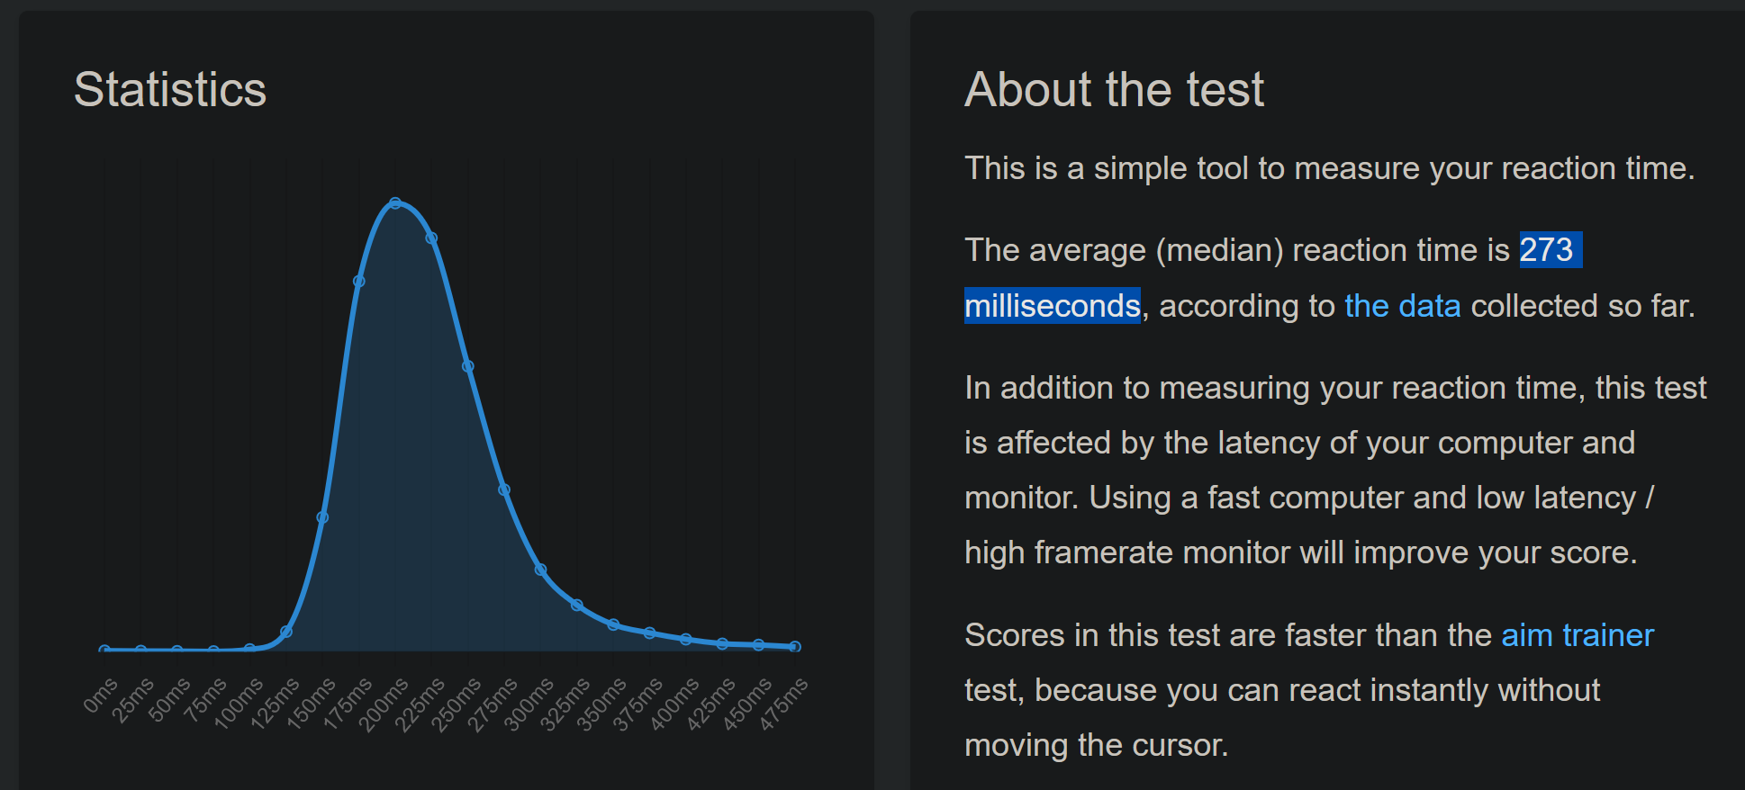Viewport: 1745px width, 790px height.
Task: Click the first data point at 0ms
Action: point(104,650)
